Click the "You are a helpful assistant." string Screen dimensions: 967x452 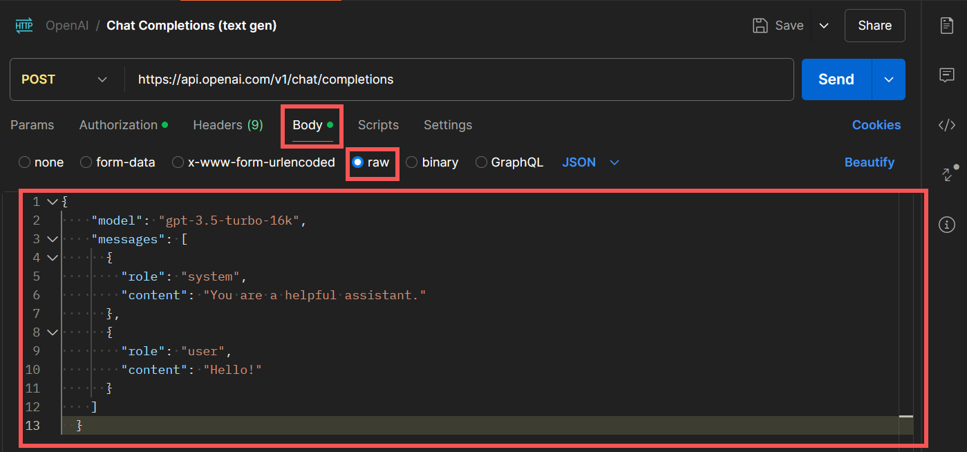tap(314, 295)
